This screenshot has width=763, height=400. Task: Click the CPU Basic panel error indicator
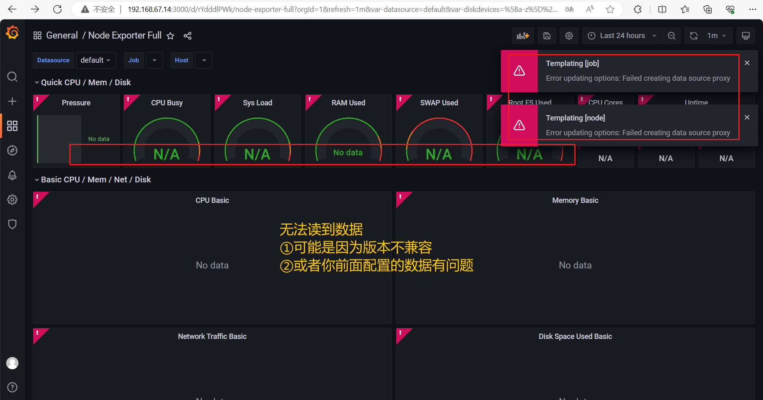tap(38, 197)
